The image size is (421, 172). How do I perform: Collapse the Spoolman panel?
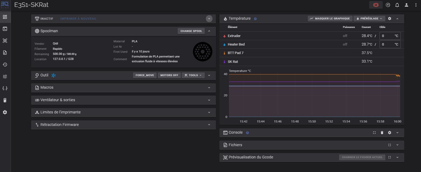[x=209, y=31]
